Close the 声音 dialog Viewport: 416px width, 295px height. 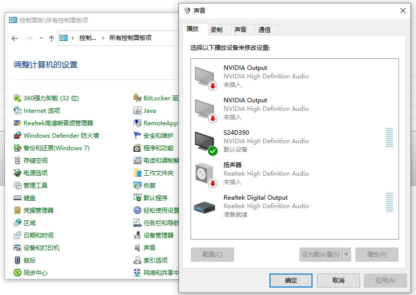point(402,10)
